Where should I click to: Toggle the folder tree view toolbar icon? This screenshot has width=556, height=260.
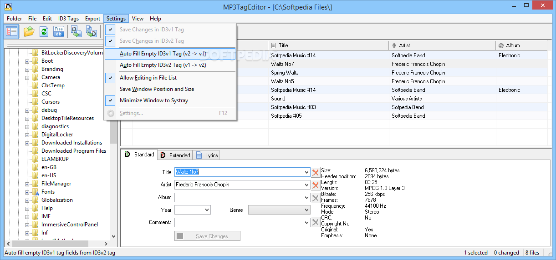[12, 31]
